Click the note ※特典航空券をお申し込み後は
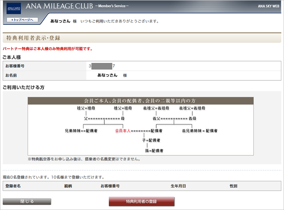The image size is (284, 210). (84, 159)
